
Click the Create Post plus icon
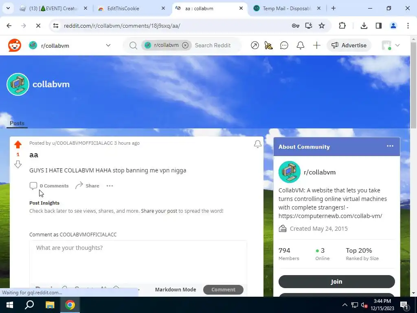pyautogui.click(x=316, y=46)
